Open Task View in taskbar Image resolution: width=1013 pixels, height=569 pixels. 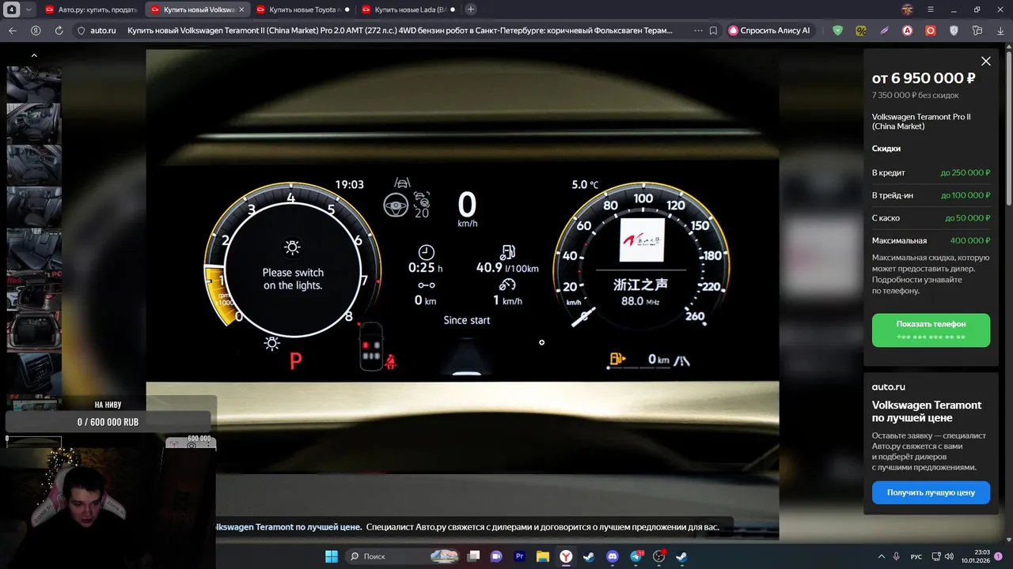click(x=473, y=556)
